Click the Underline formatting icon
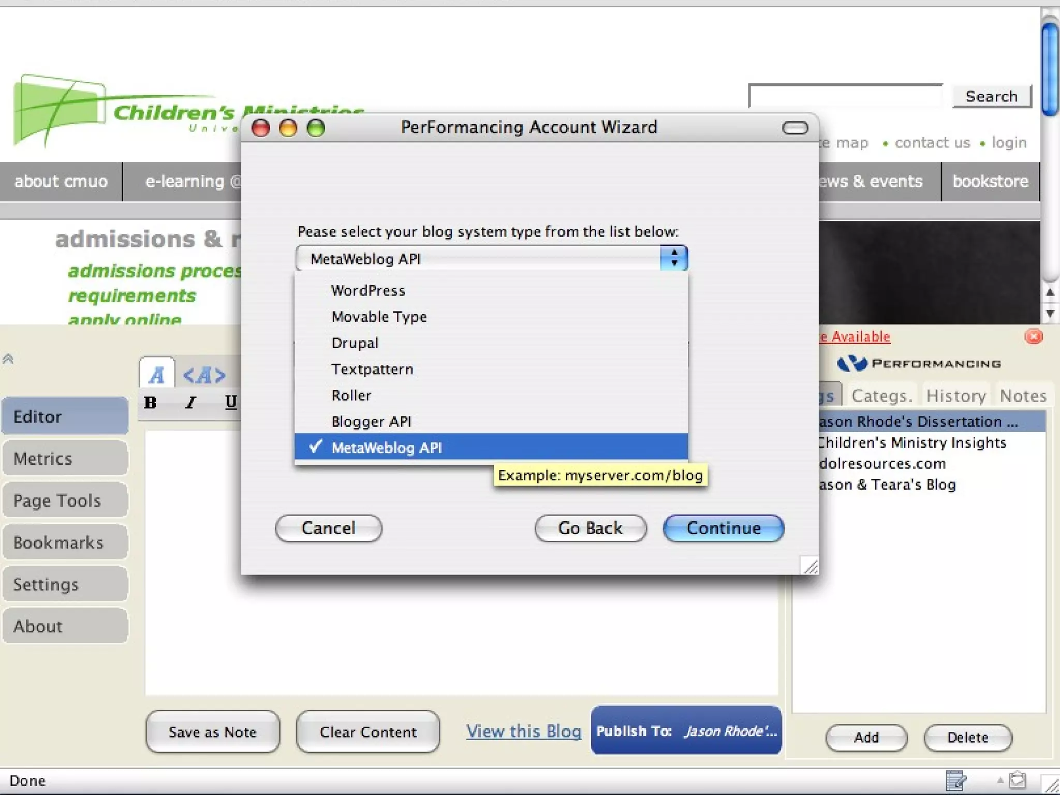This screenshot has width=1060, height=795. click(x=231, y=402)
